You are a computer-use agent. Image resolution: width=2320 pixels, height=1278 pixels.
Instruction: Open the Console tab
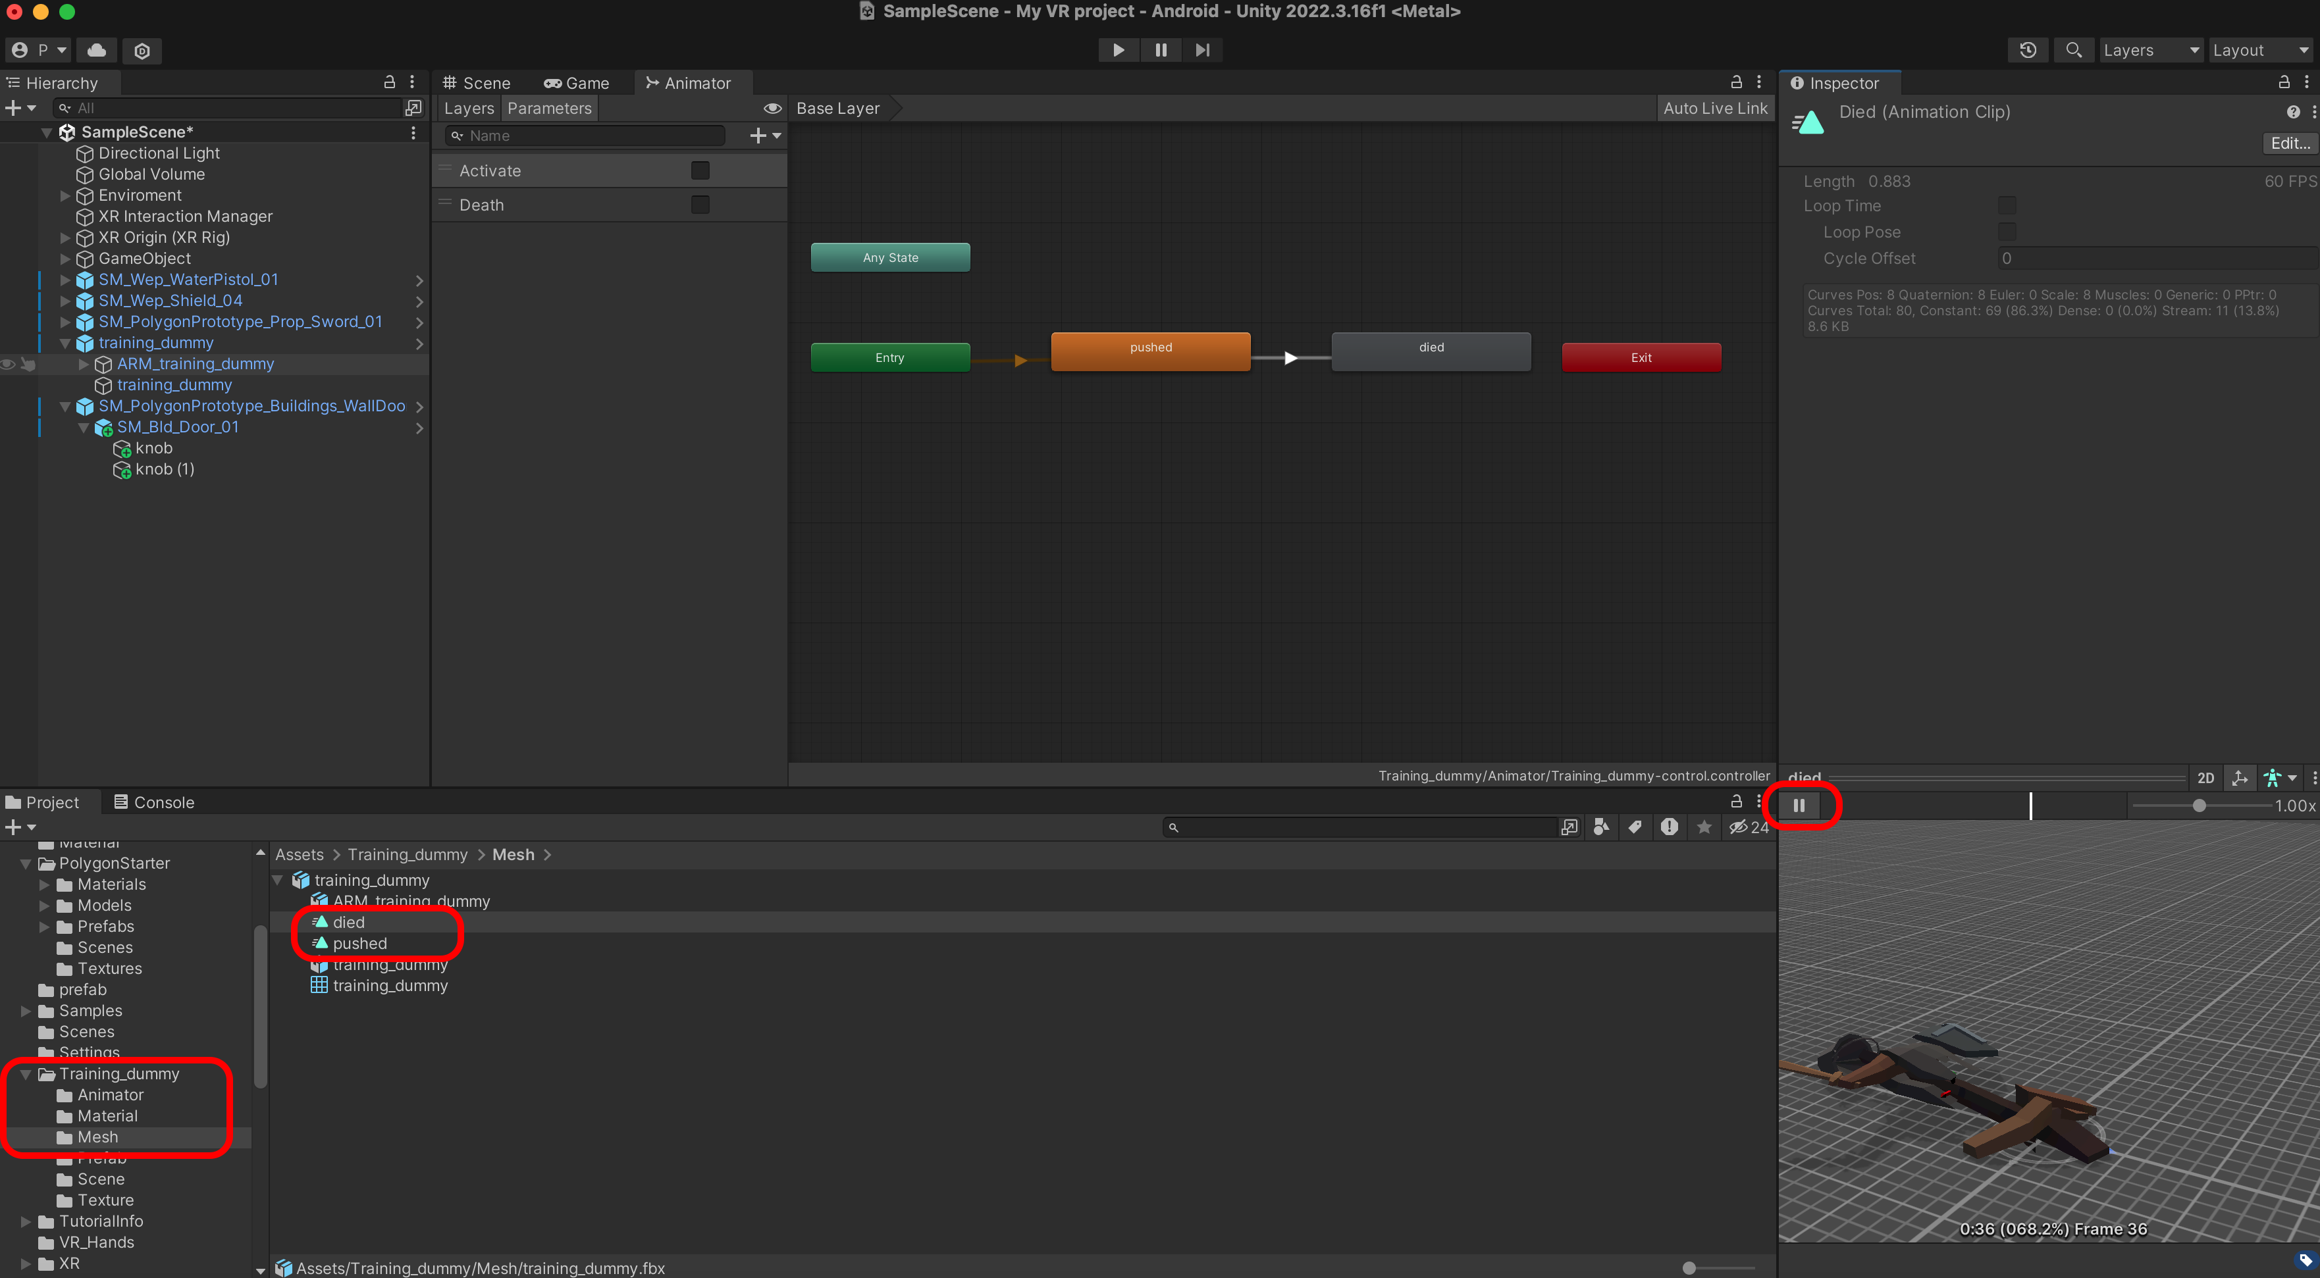click(x=154, y=802)
